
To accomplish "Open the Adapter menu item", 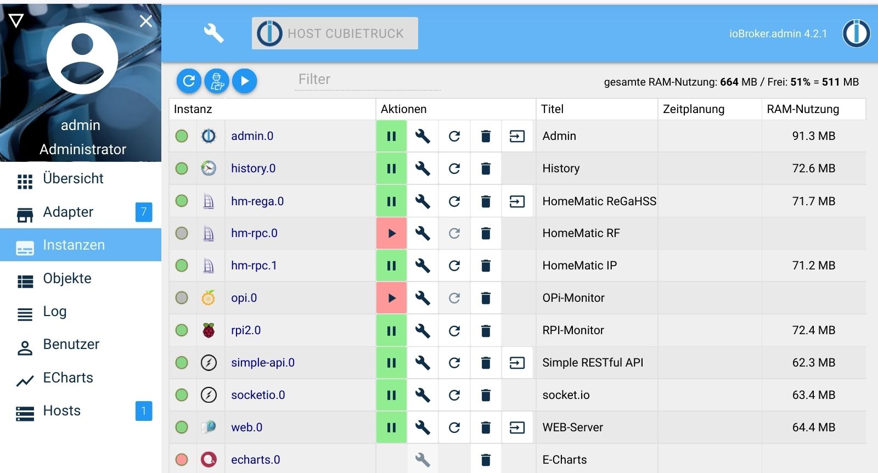I will (x=68, y=212).
